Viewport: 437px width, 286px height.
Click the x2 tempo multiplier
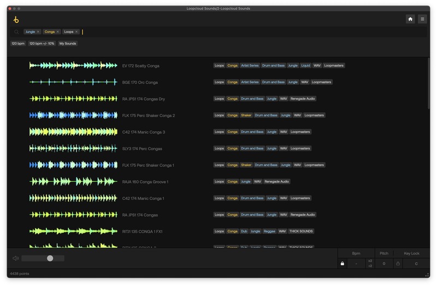[370, 261]
